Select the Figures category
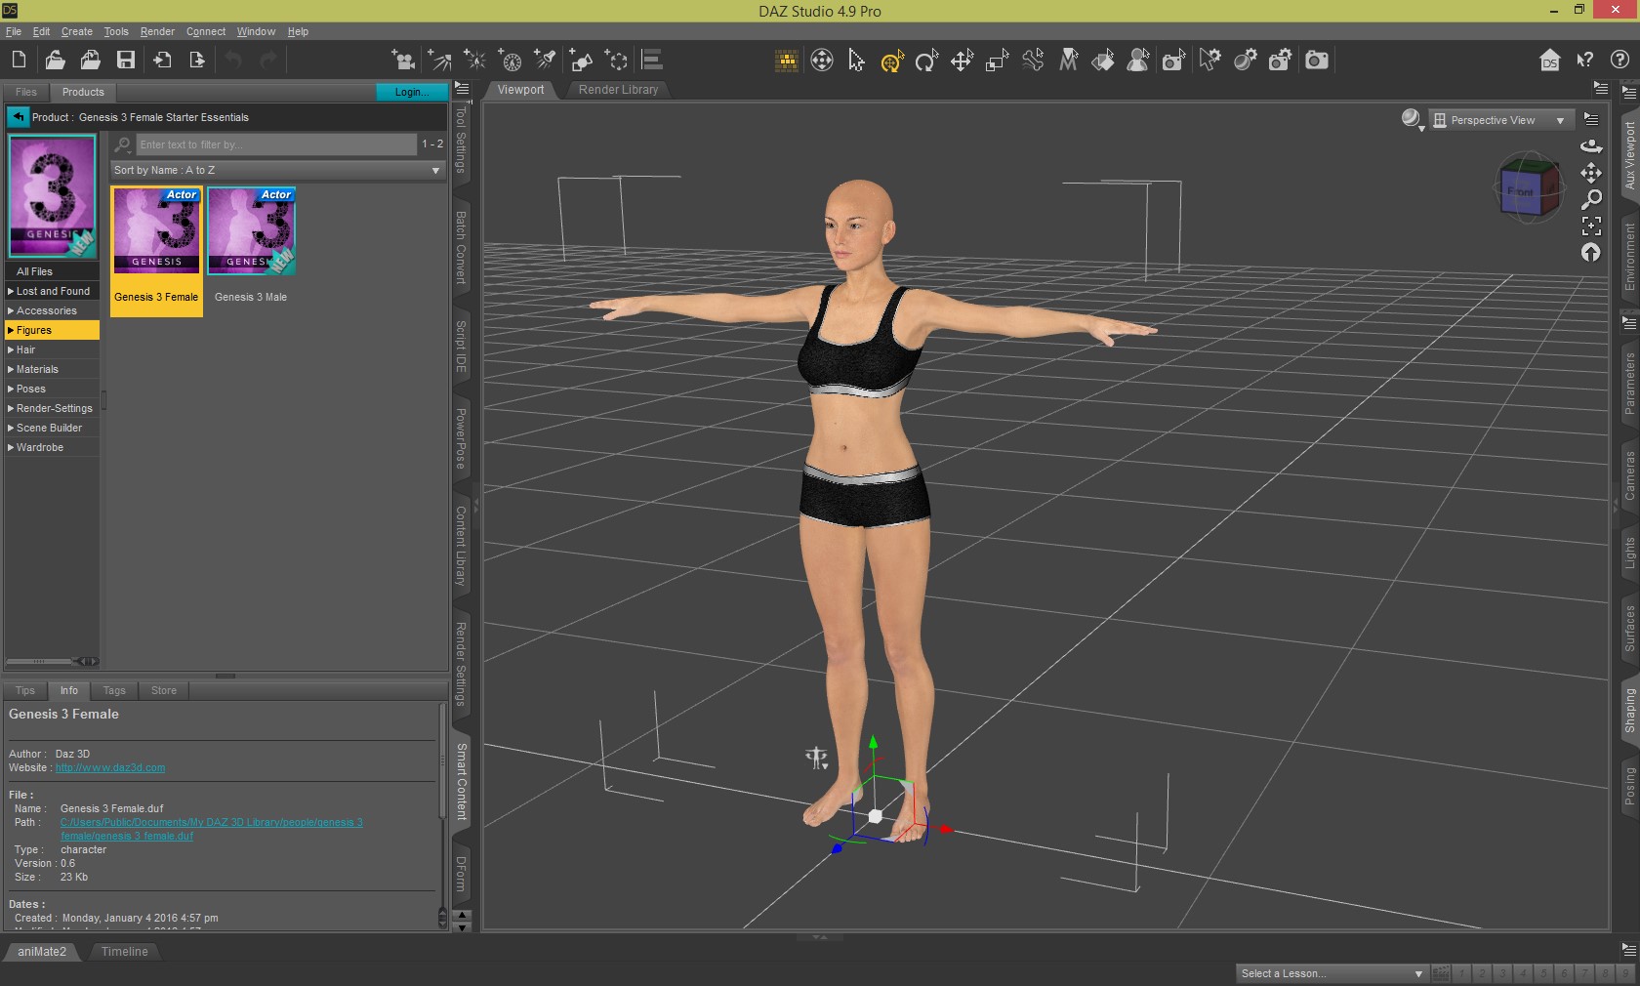The height and width of the screenshot is (986, 1640). click(52, 330)
